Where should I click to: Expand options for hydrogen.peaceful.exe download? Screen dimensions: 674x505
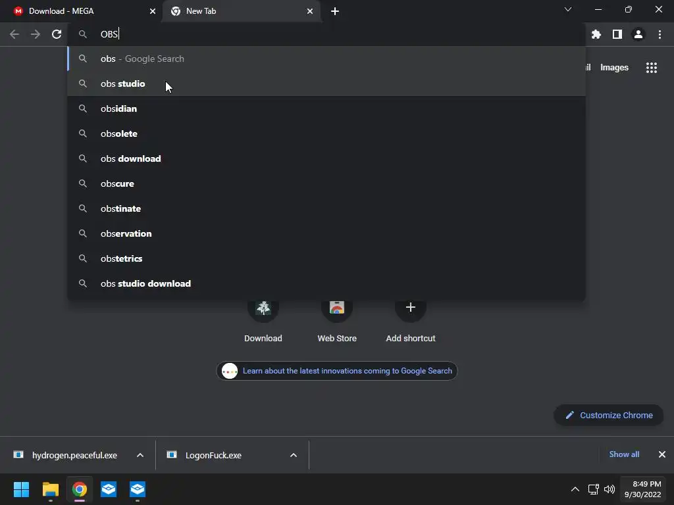(x=140, y=455)
